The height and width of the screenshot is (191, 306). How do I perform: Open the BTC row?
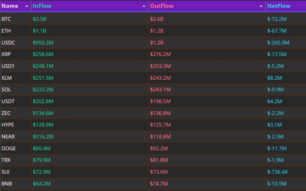(x=153, y=19)
